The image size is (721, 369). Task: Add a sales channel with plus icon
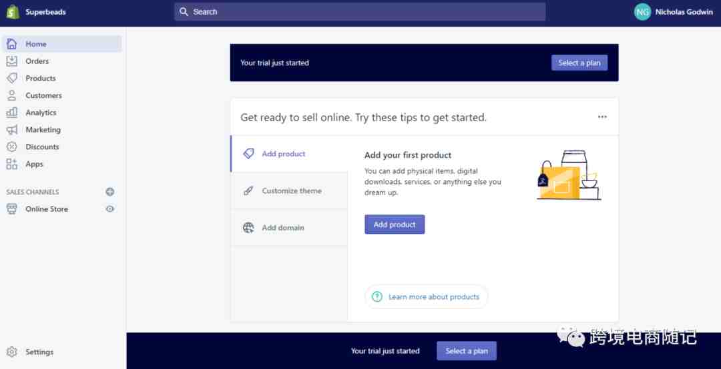pos(110,192)
